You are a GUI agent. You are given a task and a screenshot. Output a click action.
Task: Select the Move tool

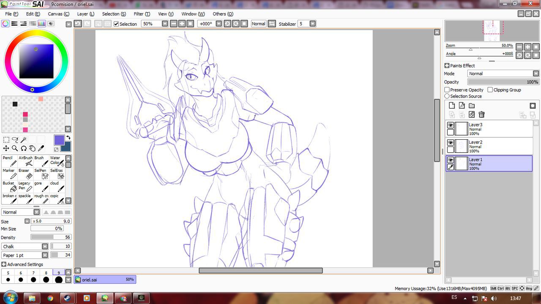pos(6,148)
